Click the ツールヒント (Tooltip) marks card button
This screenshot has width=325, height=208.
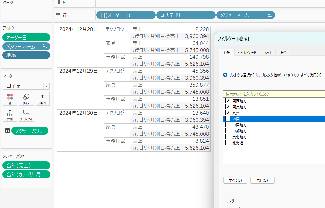coord(26,114)
